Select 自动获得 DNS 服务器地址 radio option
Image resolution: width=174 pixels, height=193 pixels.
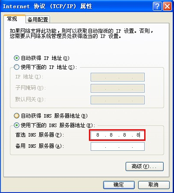[x=16, y=115]
